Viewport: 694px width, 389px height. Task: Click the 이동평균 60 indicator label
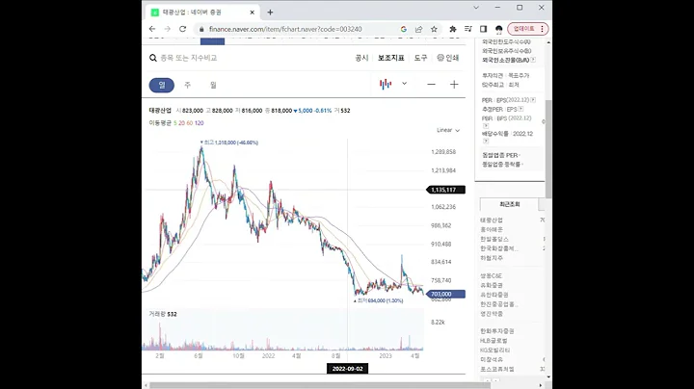point(190,123)
